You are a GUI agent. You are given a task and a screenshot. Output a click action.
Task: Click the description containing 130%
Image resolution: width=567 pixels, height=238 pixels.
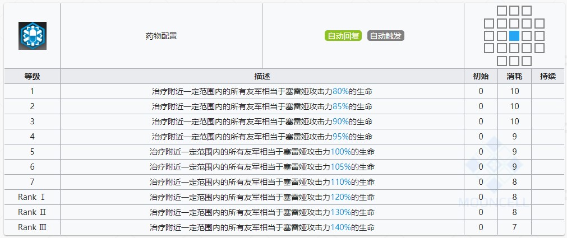(x=262, y=212)
